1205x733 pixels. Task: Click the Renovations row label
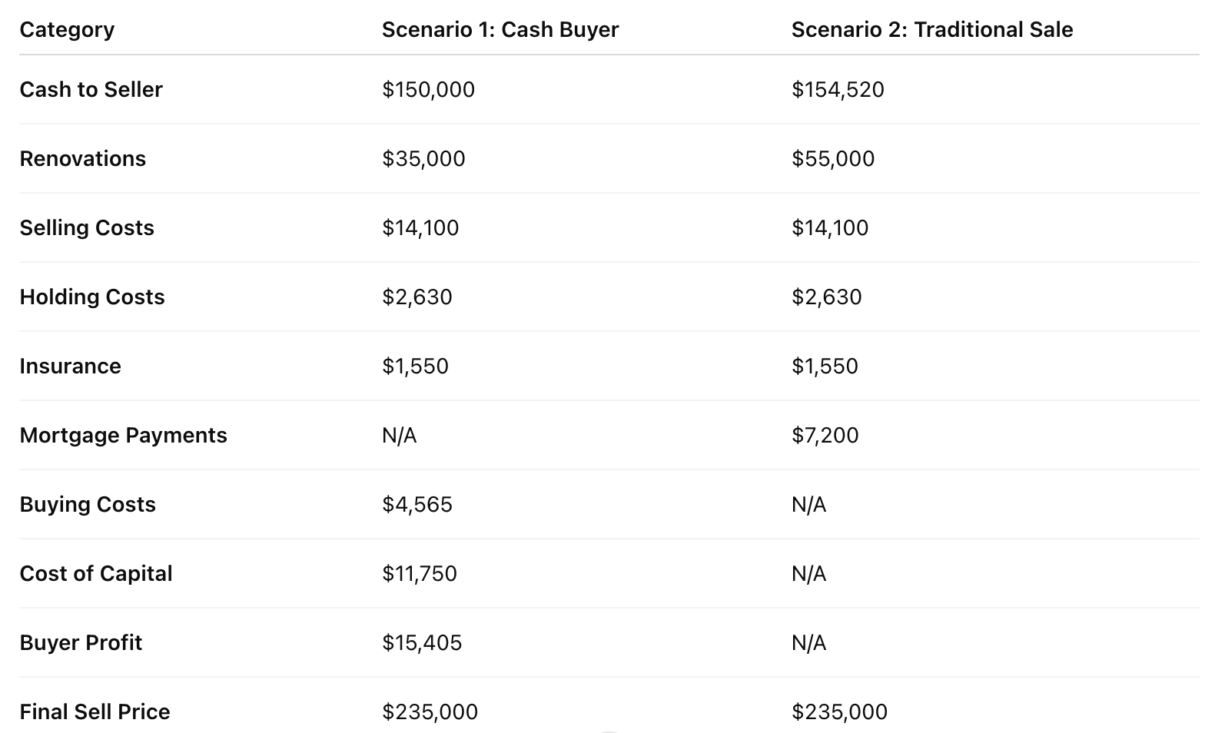pos(82,159)
